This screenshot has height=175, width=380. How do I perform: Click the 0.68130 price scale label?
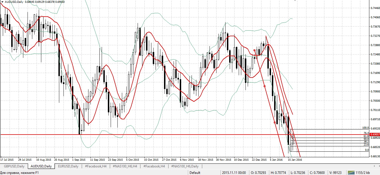[x=375, y=156]
